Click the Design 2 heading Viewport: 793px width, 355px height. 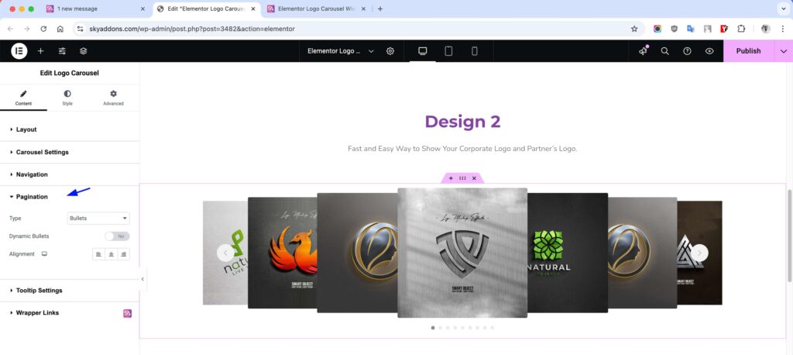pyautogui.click(x=463, y=122)
